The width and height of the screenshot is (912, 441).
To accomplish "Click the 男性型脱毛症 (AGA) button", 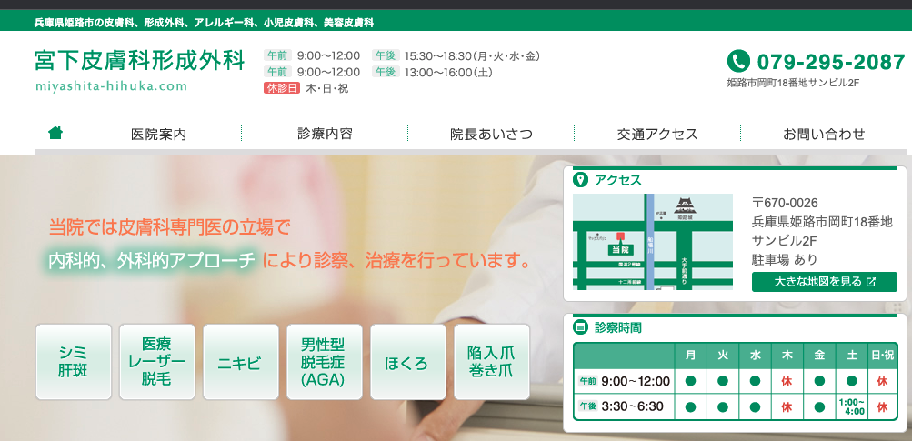I will (325, 362).
